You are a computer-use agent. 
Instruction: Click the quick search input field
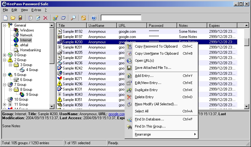[x=121, y=18]
